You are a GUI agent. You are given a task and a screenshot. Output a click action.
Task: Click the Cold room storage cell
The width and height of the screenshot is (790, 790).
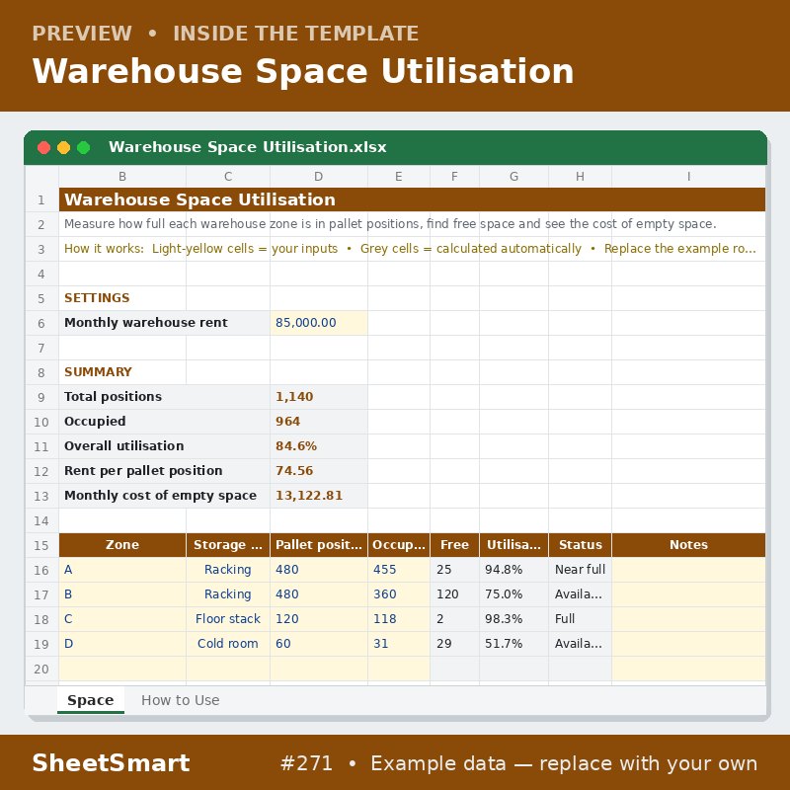click(x=228, y=644)
